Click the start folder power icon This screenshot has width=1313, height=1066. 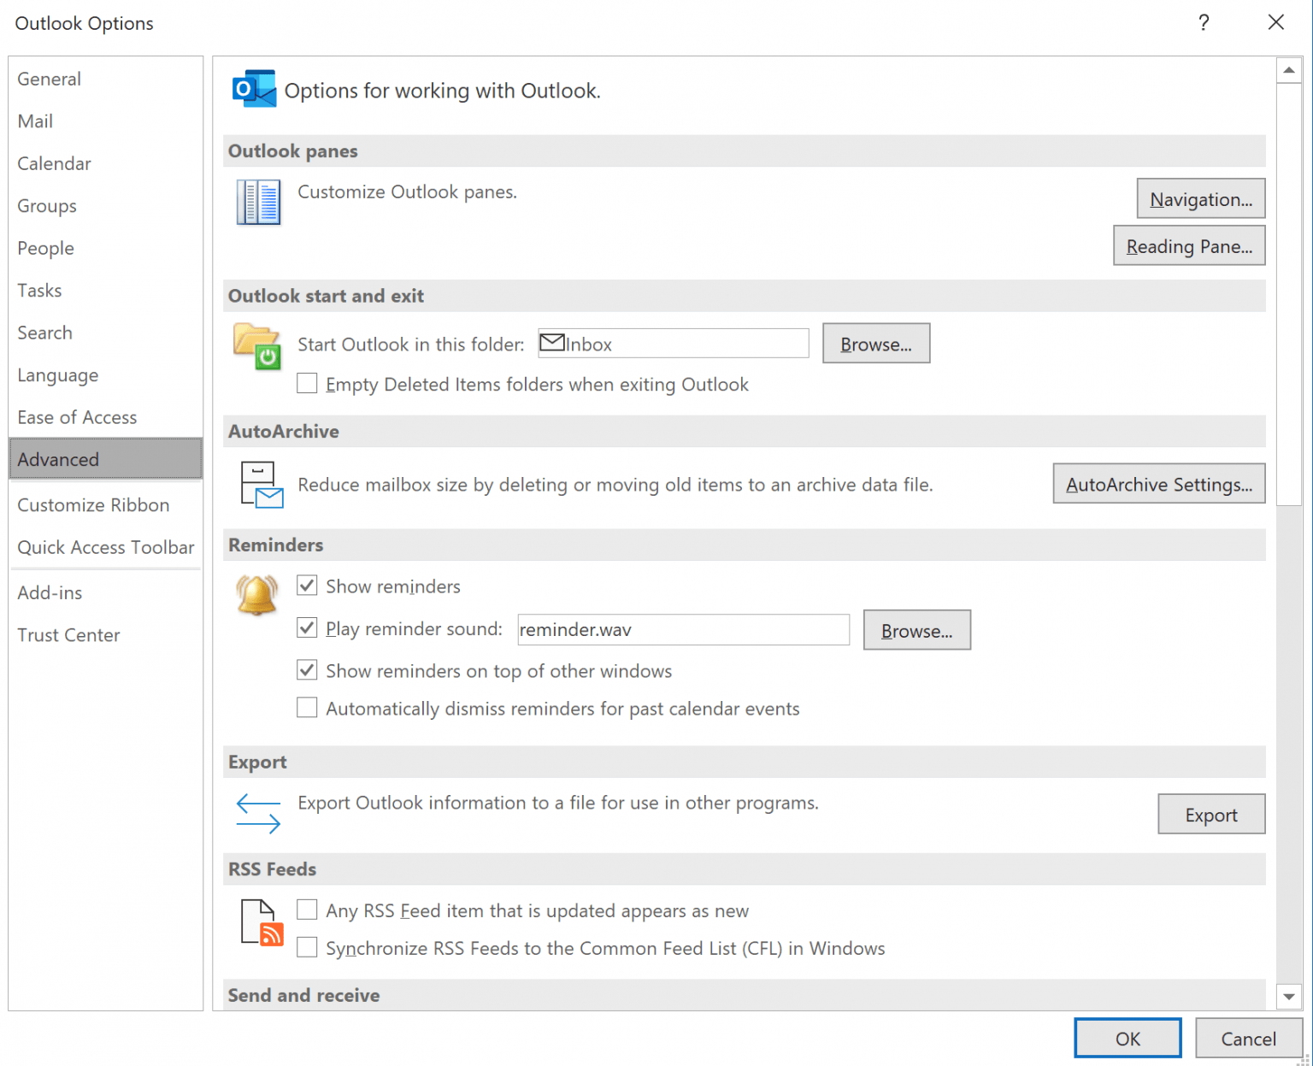(x=257, y=346)
